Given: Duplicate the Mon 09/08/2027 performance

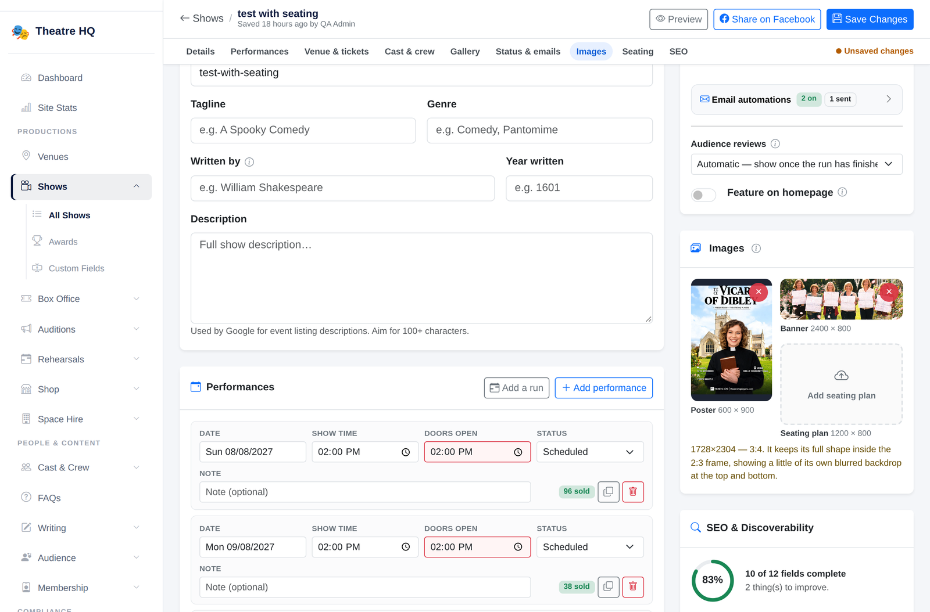Looking at the screenshot, I should click(x=609, y=587).
